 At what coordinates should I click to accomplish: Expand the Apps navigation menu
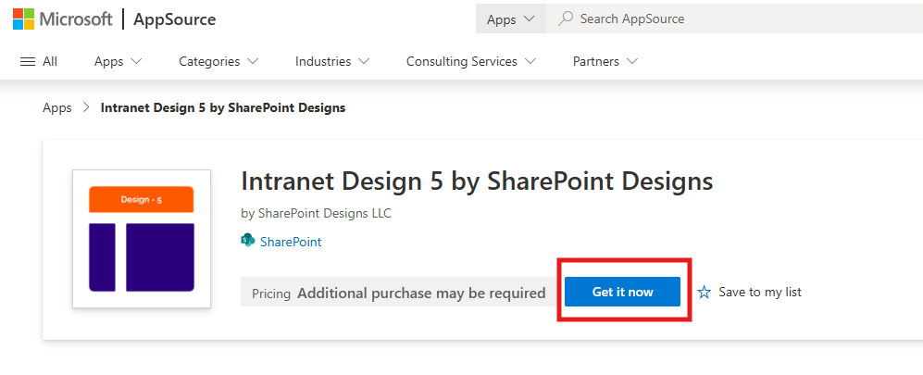point(118,61)
